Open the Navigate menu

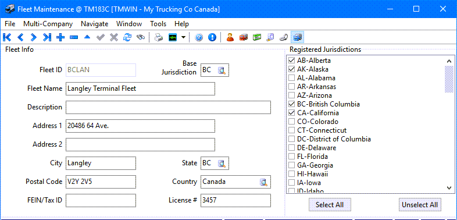click(94, 24)
